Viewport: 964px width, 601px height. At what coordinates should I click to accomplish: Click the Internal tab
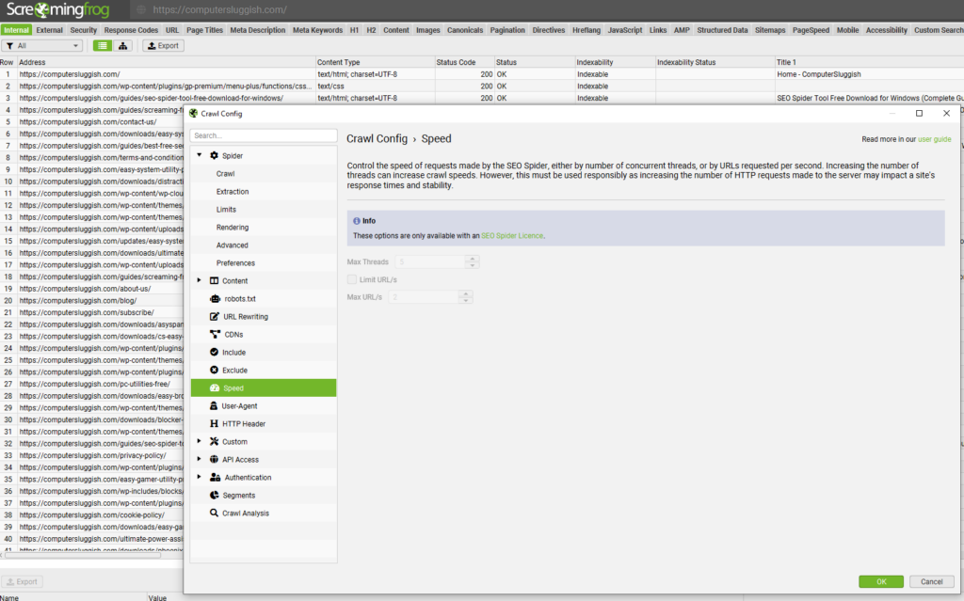click(x=16, y=30)
